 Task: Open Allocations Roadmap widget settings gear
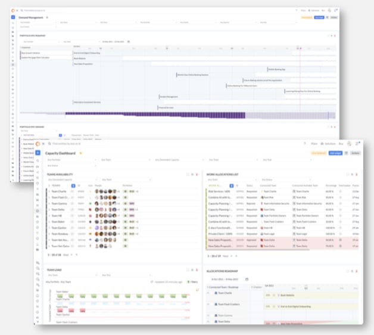pos(352,271)
